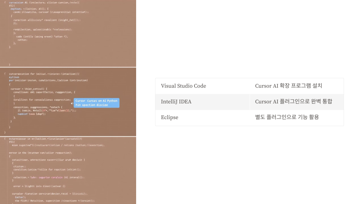Click the ronbliection, uplosclinablc code line
This screenshot has height=204, width=363.
(43, 29)
